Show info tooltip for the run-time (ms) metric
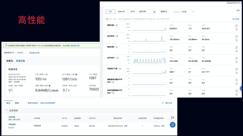 (x=117, y=36)
